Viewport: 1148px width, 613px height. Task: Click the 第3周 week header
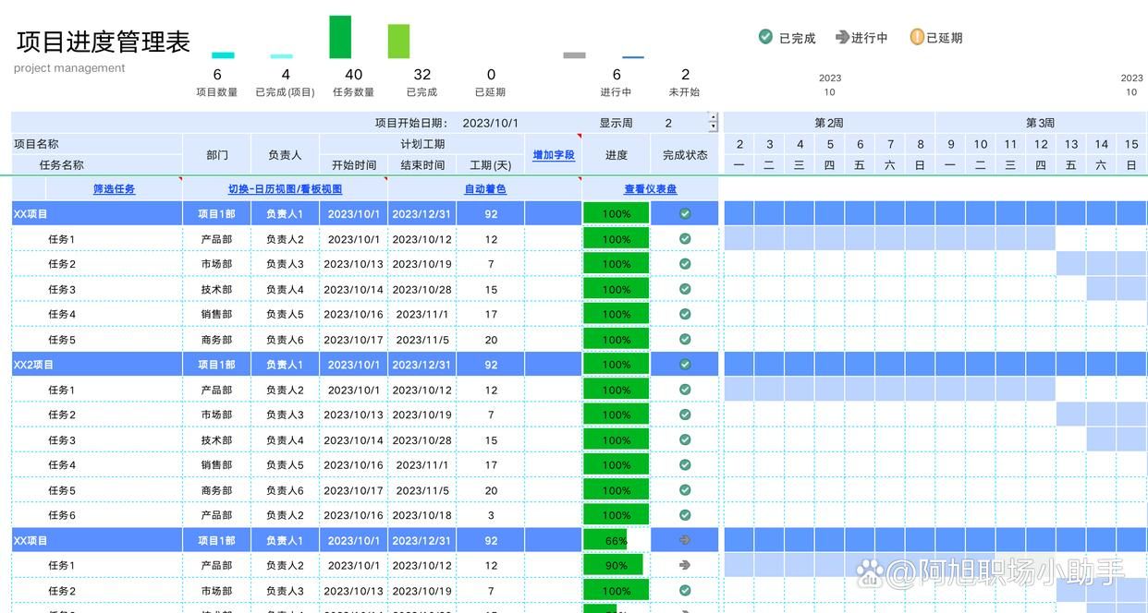click(1041, 123)
